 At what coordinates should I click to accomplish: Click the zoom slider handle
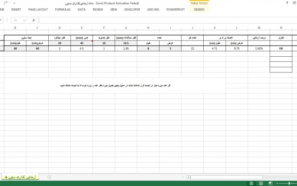(x=289, y=183)
